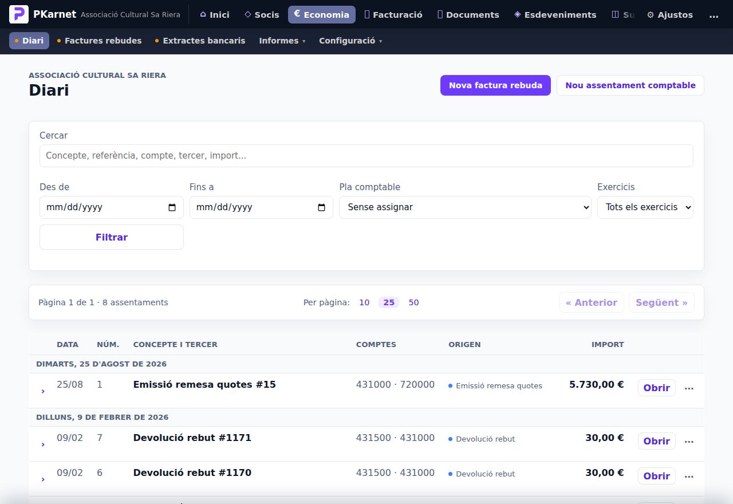Screen dimensions: 733x504
Task: Click the Devolució rebut origin label for #1171
Action: point(486,439)
